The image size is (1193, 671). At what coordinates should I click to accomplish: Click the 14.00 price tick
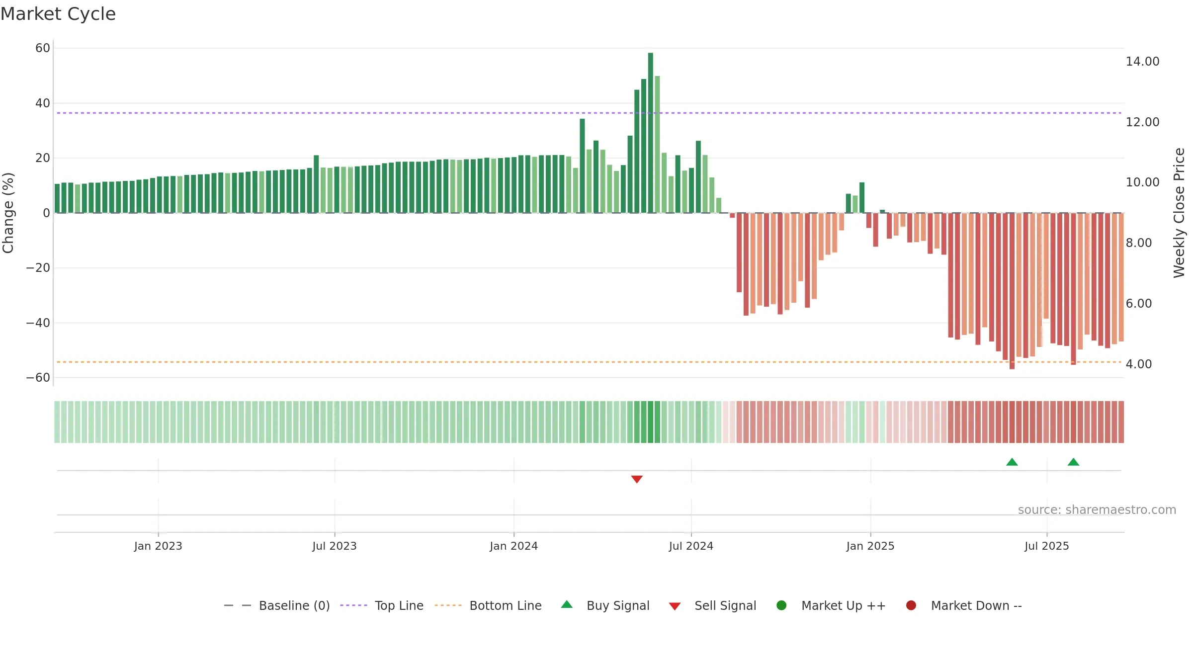tap(1142, 62)
